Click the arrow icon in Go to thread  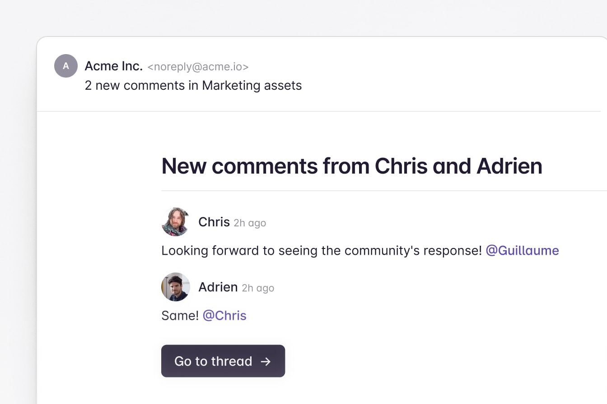[266, 361]
